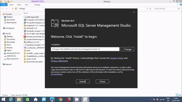
Task: Open the documentation link
Action: [x=57, y=74]
